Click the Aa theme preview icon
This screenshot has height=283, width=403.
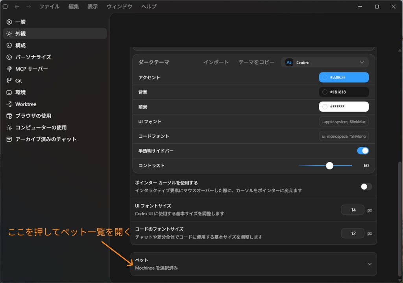[289, 63]
